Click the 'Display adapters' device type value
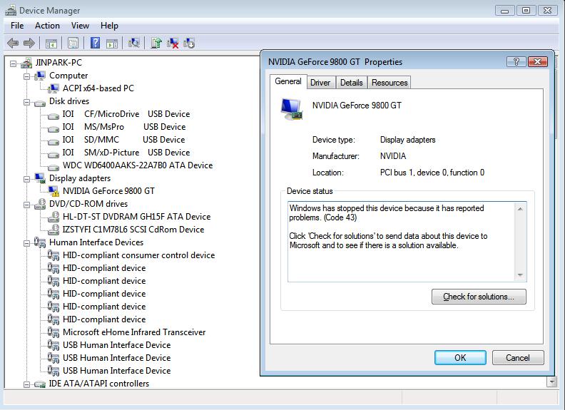This screenshot has height=410, width=565. (407, 140)
